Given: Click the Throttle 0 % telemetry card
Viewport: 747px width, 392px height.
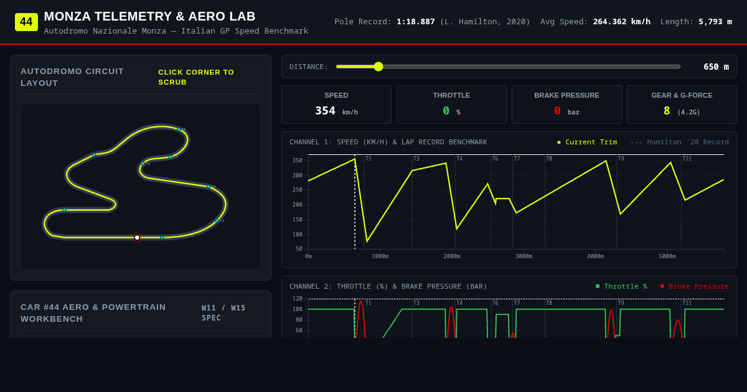Looking at the screenshot, I should click(x=451, y=105).
